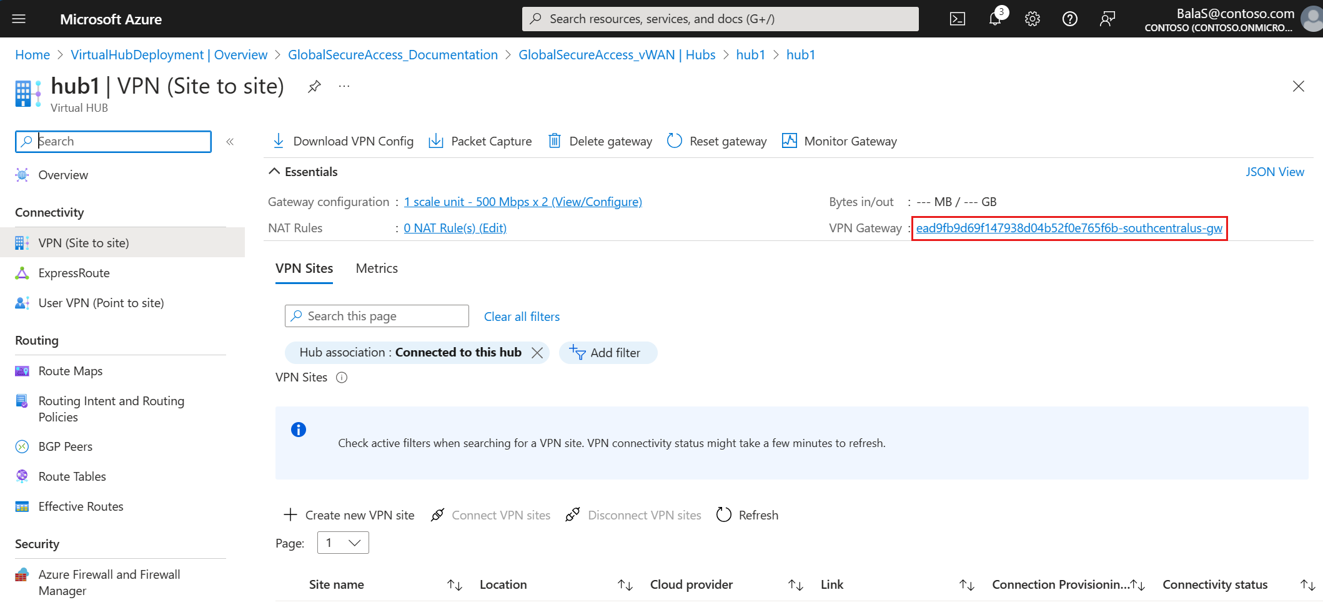
Task: Select the Download VPN Config icon
Action: (x=279, y=141)
